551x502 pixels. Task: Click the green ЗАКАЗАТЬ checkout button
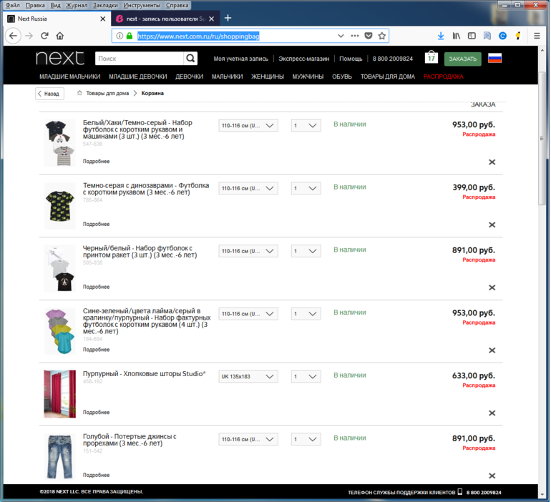point(462,59)
